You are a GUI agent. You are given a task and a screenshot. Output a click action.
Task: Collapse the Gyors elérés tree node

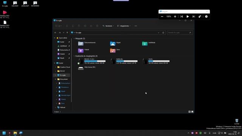point(54,38)
